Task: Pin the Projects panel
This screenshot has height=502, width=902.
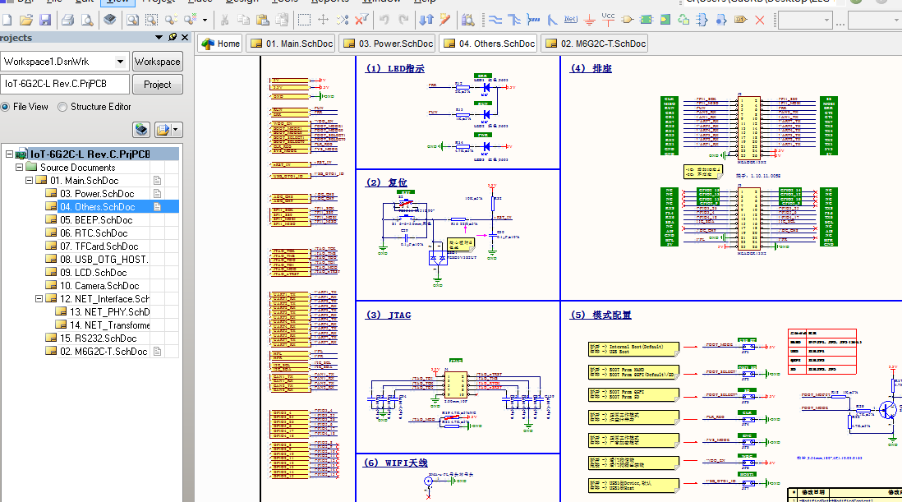Action: coord(173,37)
